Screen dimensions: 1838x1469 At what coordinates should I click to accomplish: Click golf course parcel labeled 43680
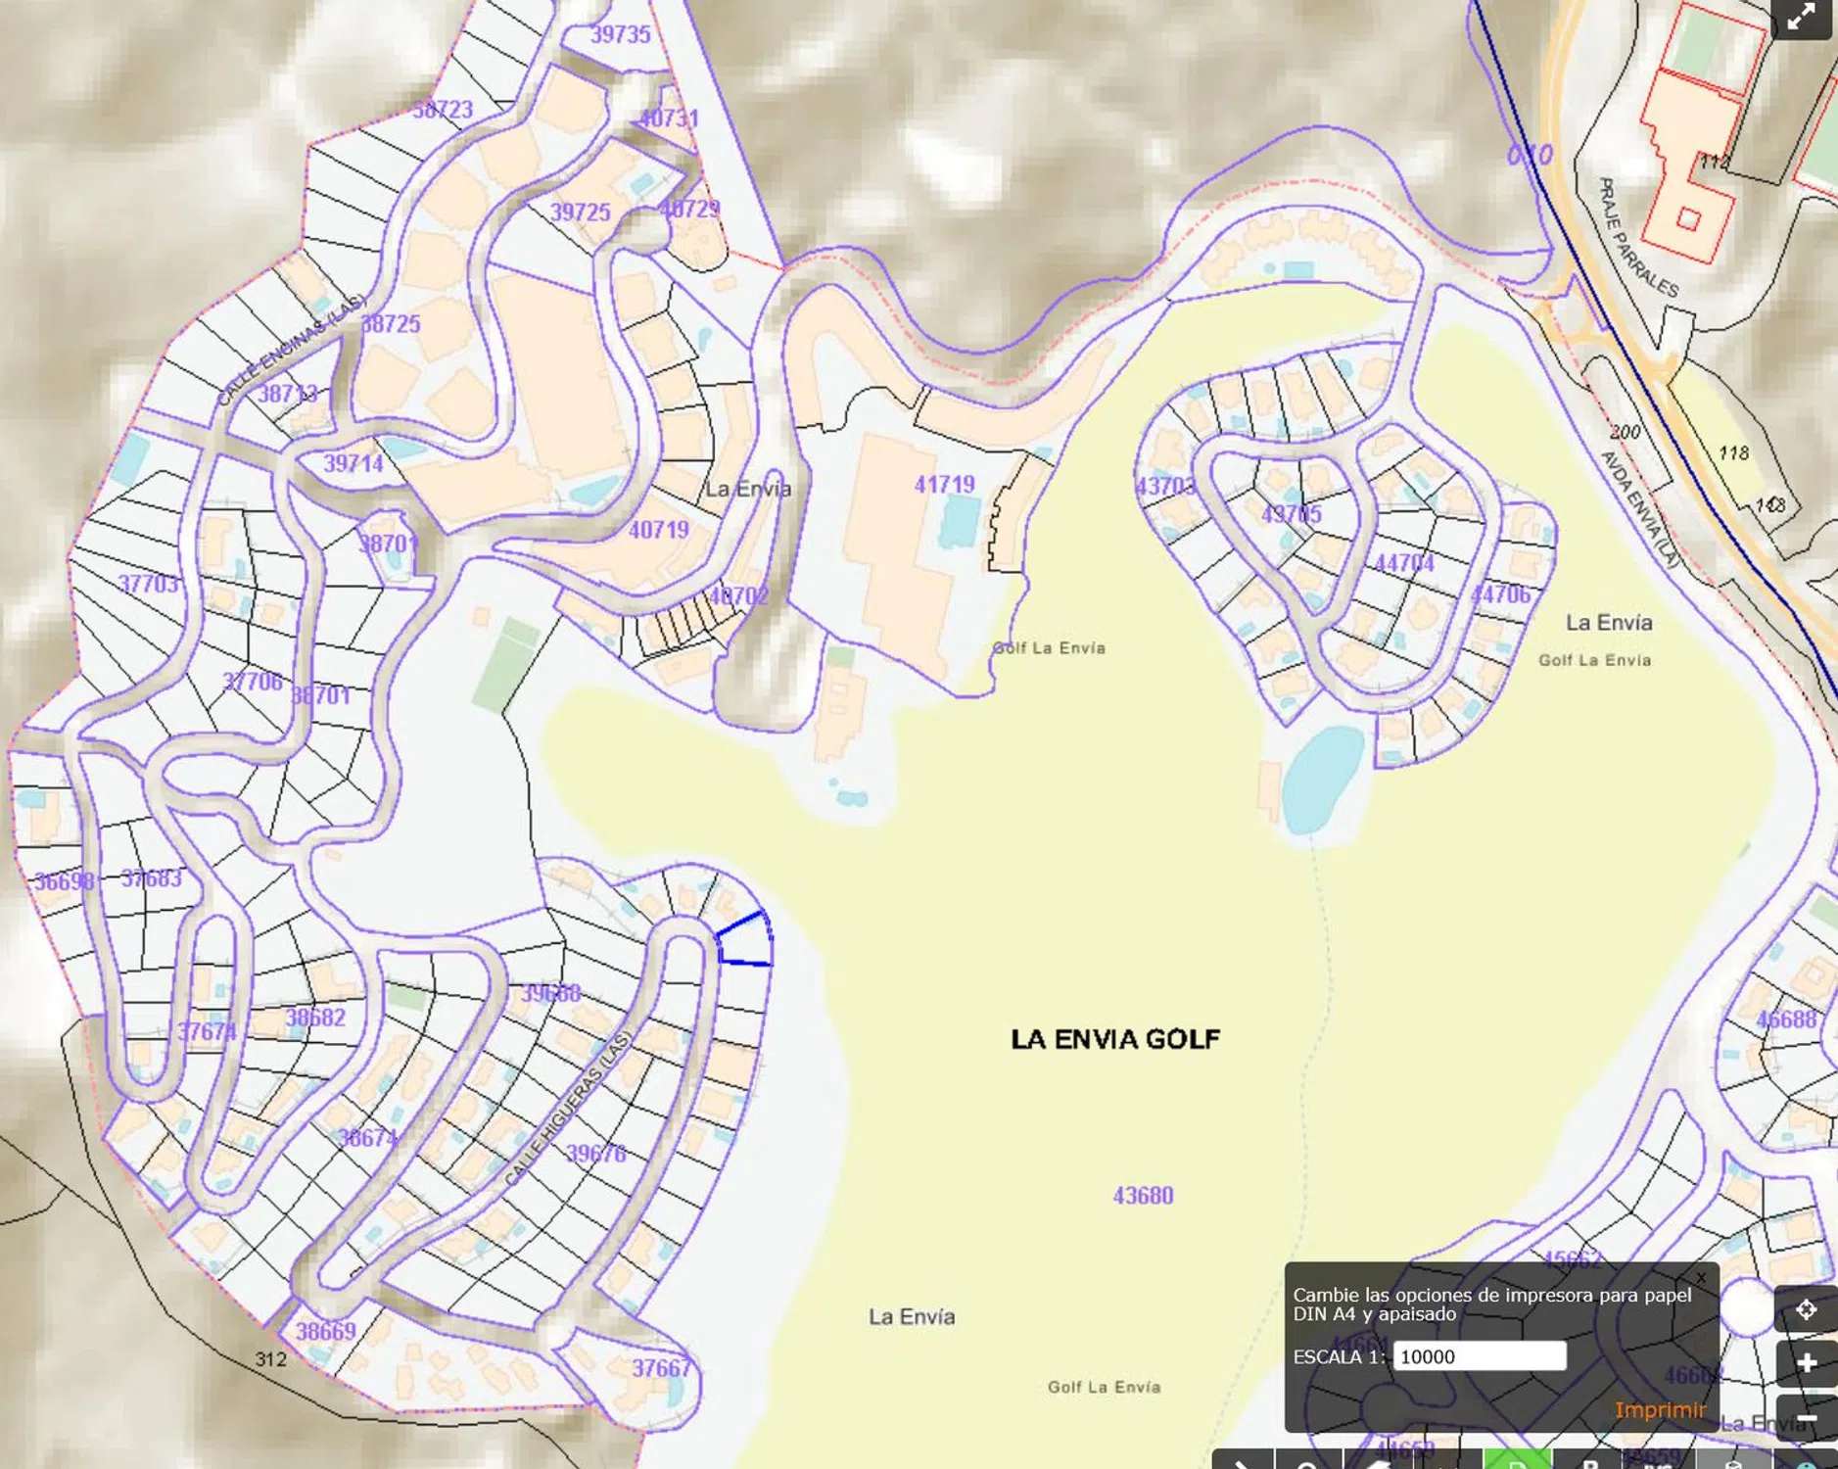coord(1143,1196)
